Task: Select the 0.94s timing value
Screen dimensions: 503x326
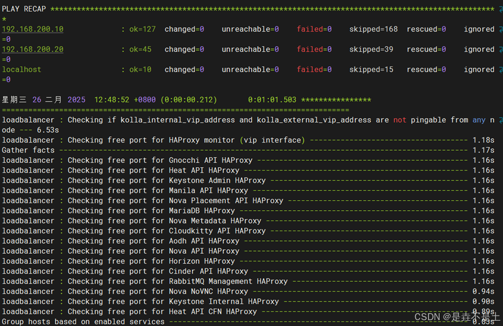Action: pos(483,291)
